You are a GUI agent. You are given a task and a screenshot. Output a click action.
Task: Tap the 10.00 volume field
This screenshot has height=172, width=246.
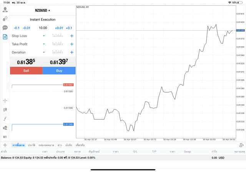(43, 28)
